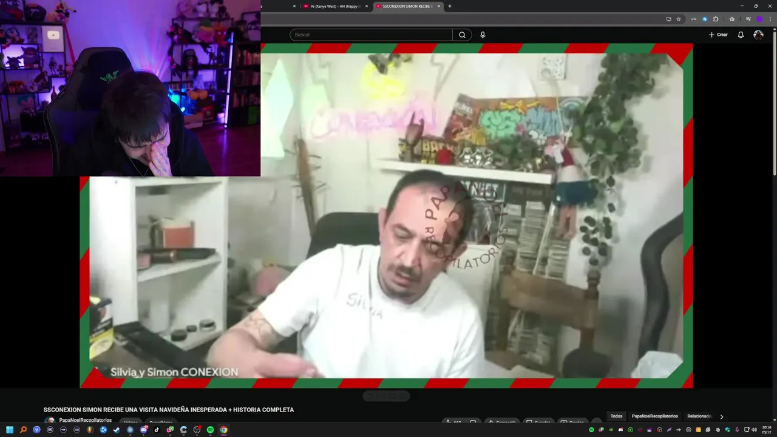Open Spotify from the taskbar
The image size is (777, 437).
210,430
